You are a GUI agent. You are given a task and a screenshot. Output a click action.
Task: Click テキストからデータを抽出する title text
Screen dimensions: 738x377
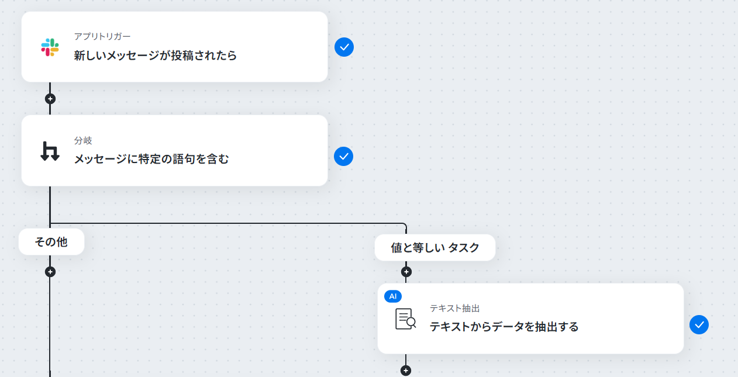tap(504, 327)
